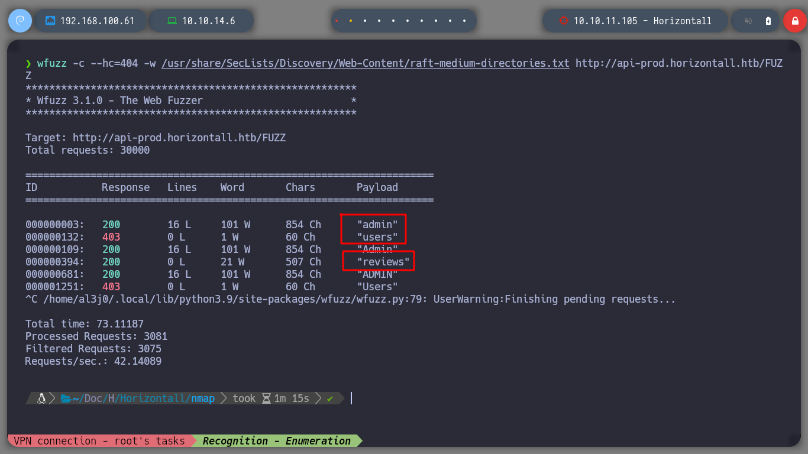
Task: Click the Response column header
Action: (x=126, y=187)
